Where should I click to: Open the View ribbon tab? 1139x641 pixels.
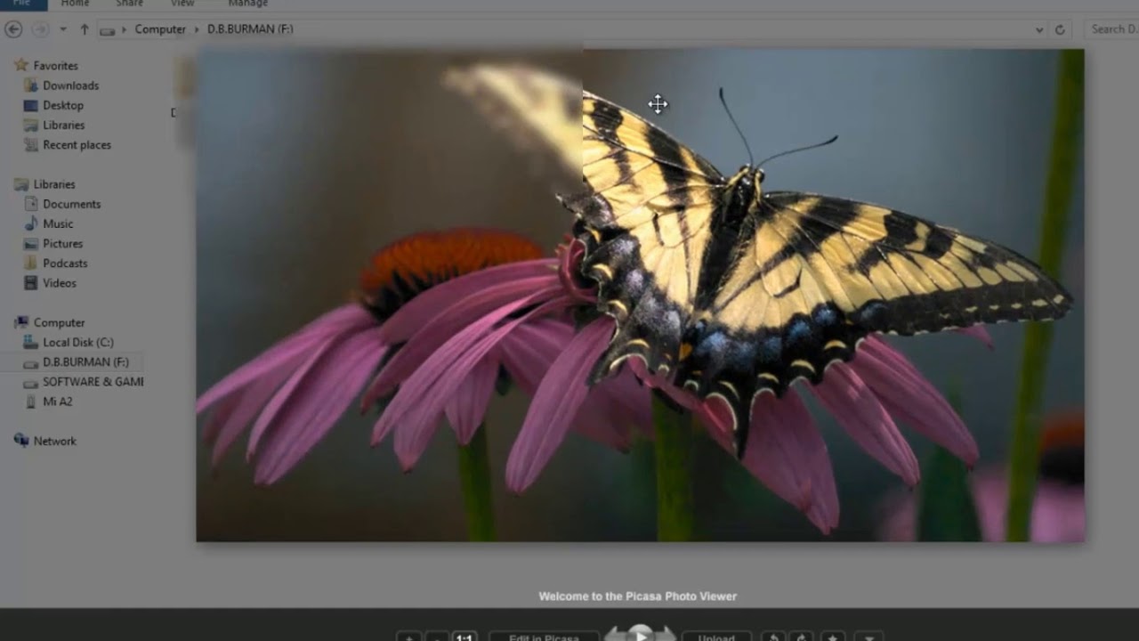tap(182, 4)
